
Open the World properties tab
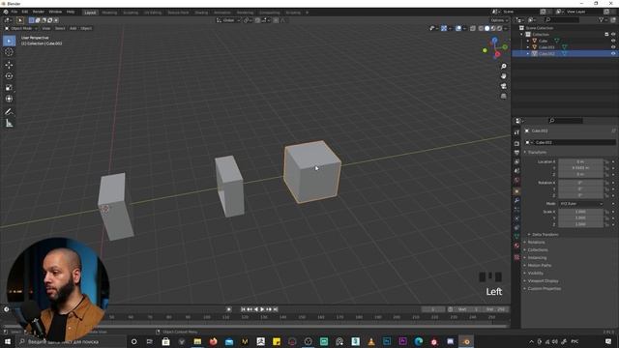click(x=516, y=181)
